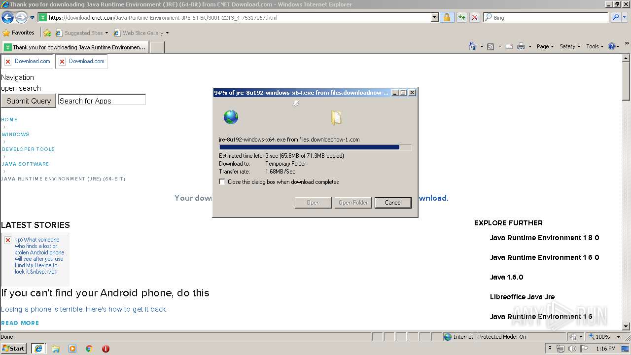Image resolution: width=631 pixels, height=355 pixels.
Task: Expand the command bar overflow chevron
Action: 627,44
